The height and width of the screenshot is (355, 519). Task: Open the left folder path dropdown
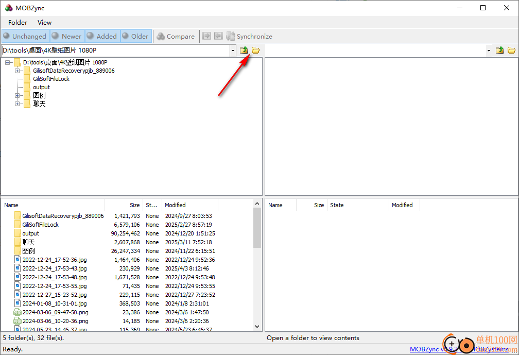pyautogui.click(x=233, y=50)
